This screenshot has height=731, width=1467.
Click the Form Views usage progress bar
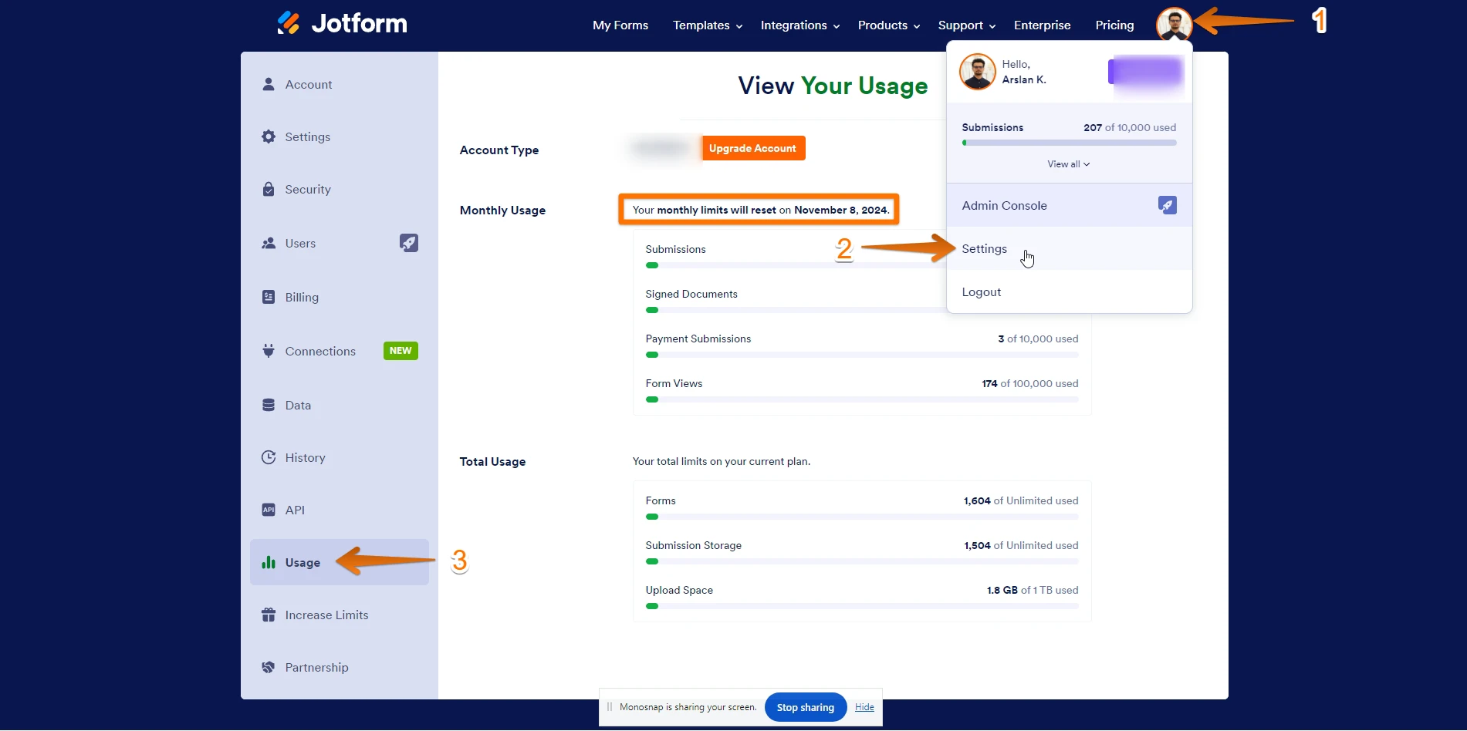coord(861,399)
